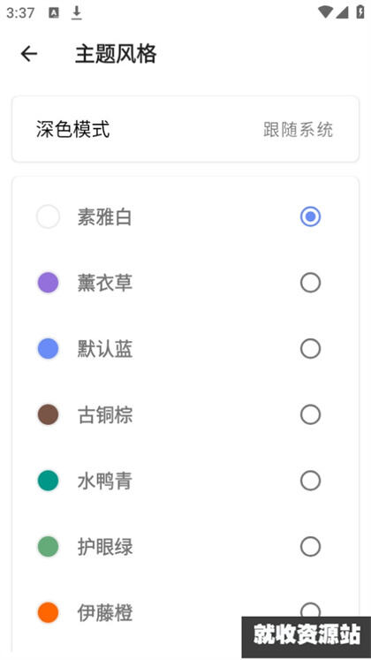Select the 素雅白 radio button
Viewport: 371px width, 660px height.
pyautogui.click(x=310, y=216)
